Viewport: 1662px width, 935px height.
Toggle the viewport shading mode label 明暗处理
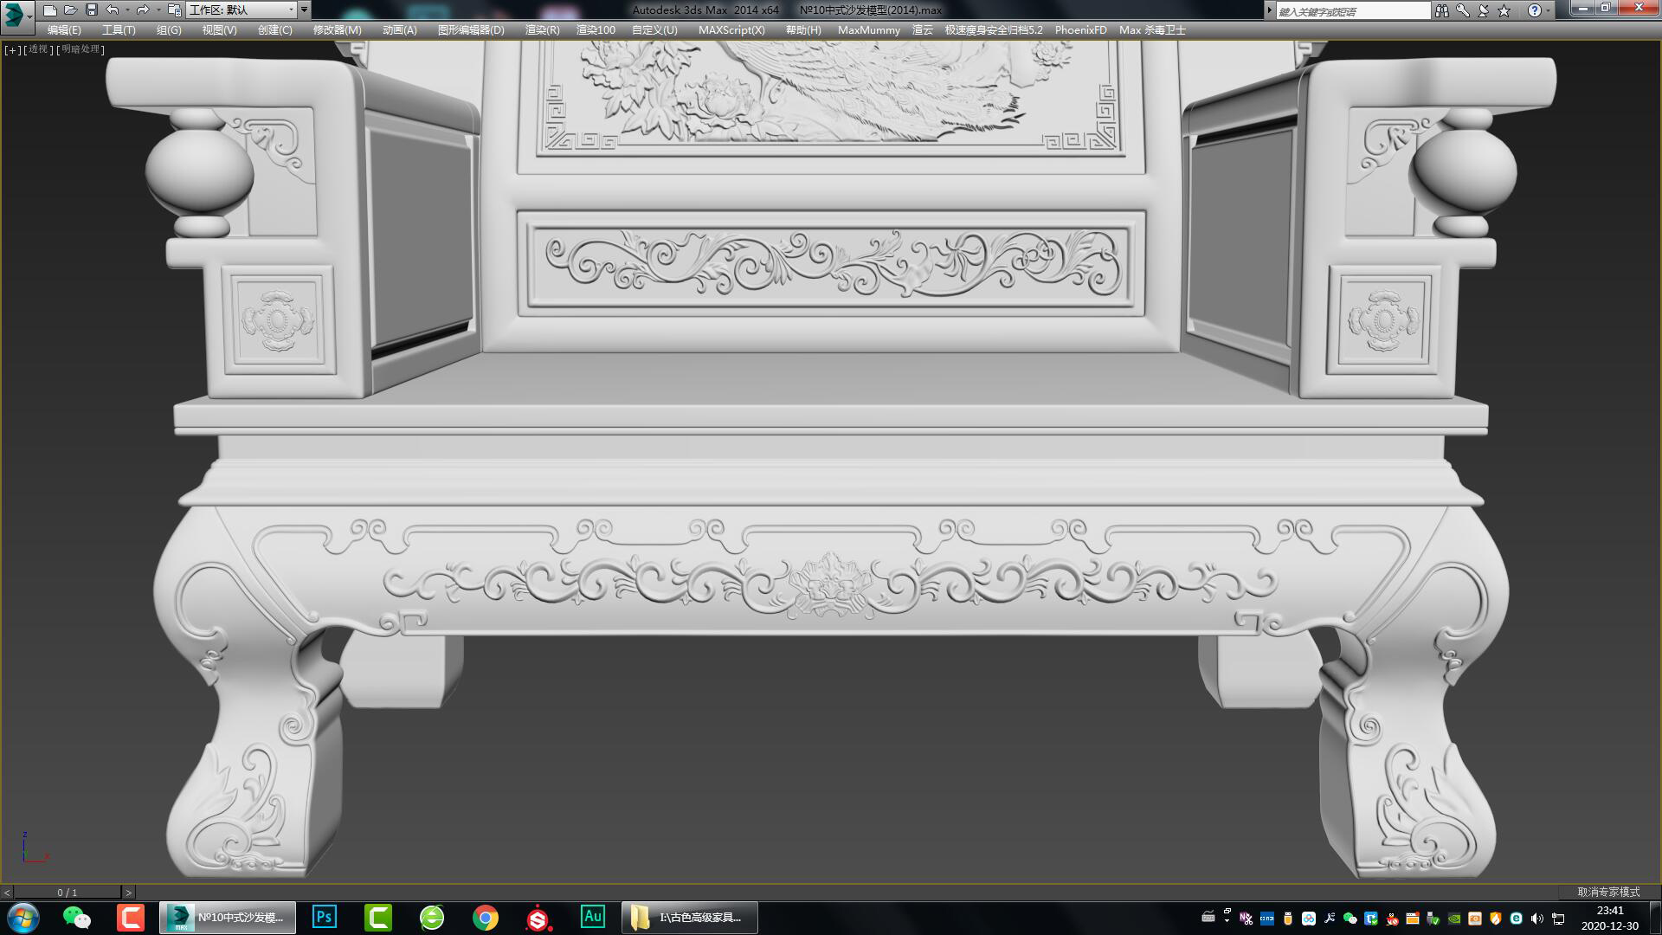[x=79, y=49]
